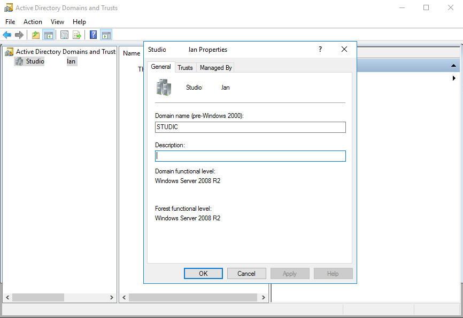Click the Forest functional level value text
Image resolution: width=463 pixels, height=318 pixels.
coord(188,218)
